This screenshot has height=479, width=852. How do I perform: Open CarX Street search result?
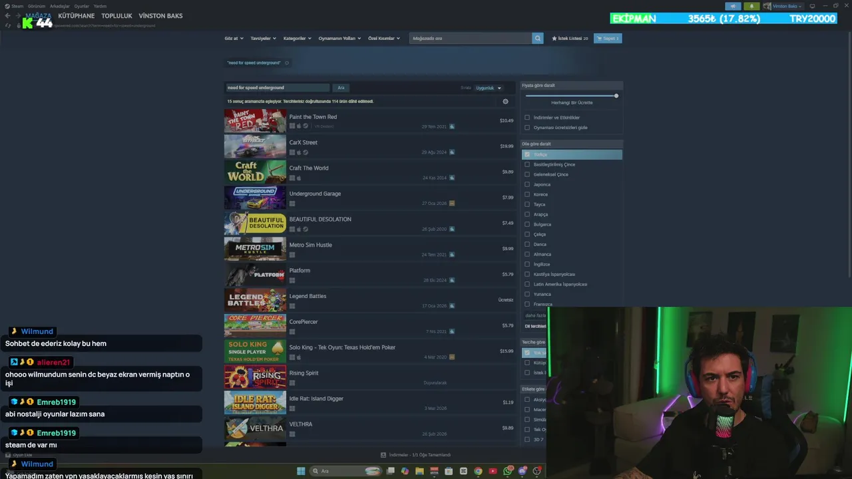tap(369, 146)
